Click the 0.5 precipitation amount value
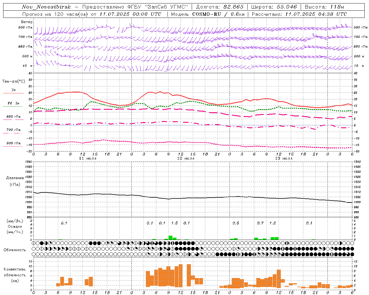The width and height of the screenshot is (369, 295). coord(236,223)
